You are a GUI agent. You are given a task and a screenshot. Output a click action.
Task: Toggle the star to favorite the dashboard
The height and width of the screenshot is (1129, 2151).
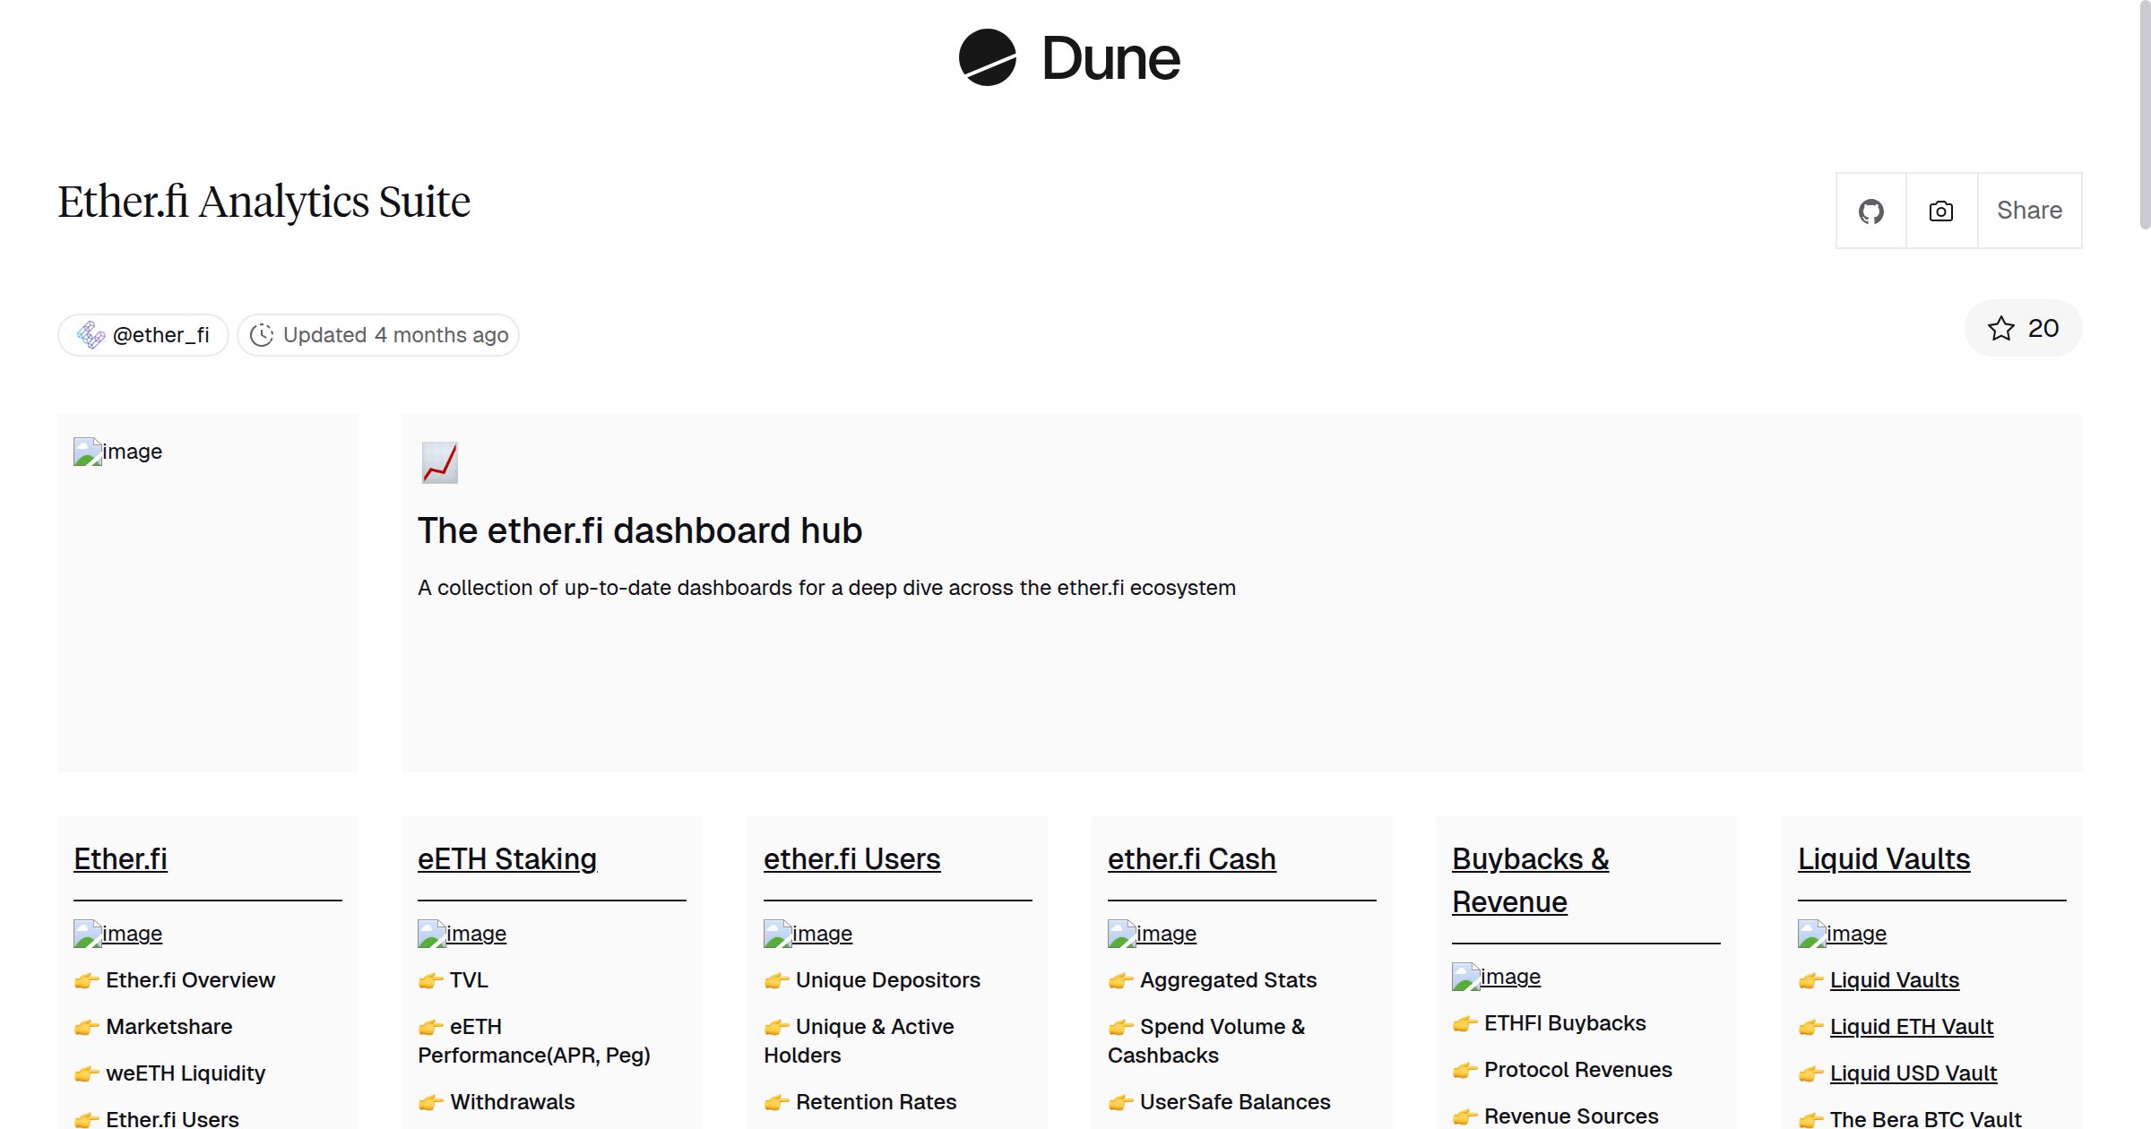coord(2000,328)
